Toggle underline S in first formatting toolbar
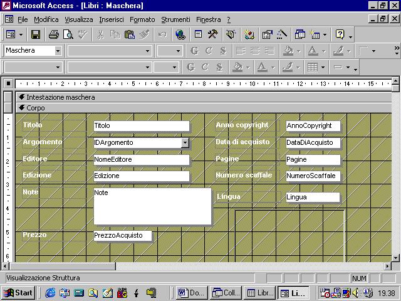401x301 pixels. pyautogui.click(x=223, y=51)
